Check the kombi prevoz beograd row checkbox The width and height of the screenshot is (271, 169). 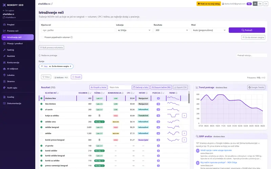point(41,140)
